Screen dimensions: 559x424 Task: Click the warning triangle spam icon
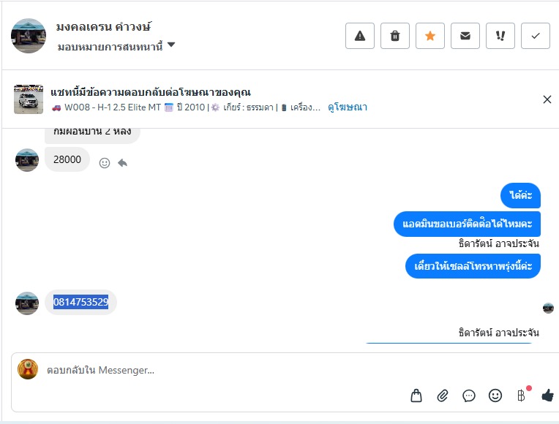[360, 36]
